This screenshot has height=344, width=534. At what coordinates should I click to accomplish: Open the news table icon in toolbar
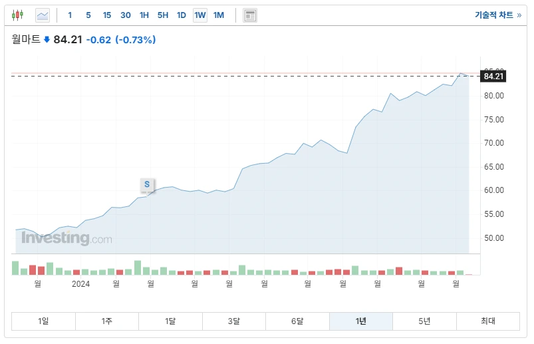250,15
